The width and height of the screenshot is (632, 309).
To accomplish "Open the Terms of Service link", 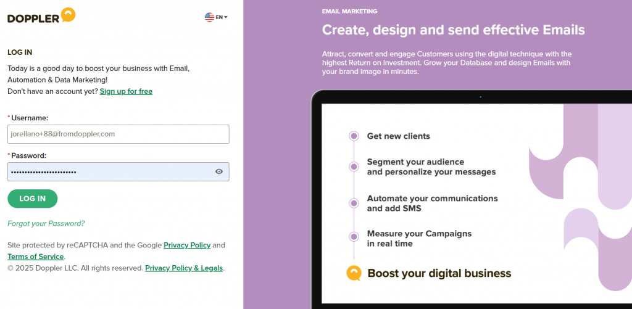I will point(35,257).
